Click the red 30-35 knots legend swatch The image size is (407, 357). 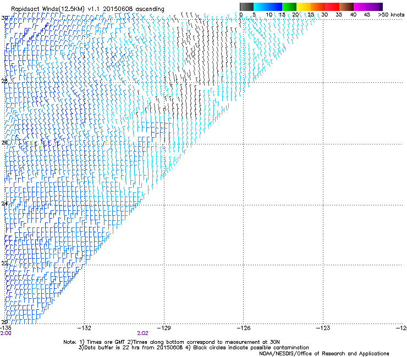click(x=332, y=7)
